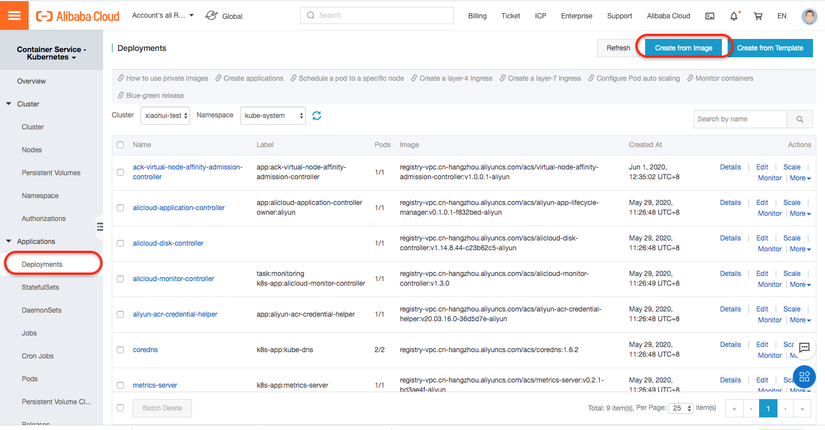Viewport: 825px width, 430px height.
Task: Check the alicloud-monitor-controller row checkbox
Action: (x=120, y=279)
